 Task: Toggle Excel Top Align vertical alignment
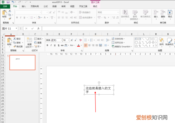point(59,12)
